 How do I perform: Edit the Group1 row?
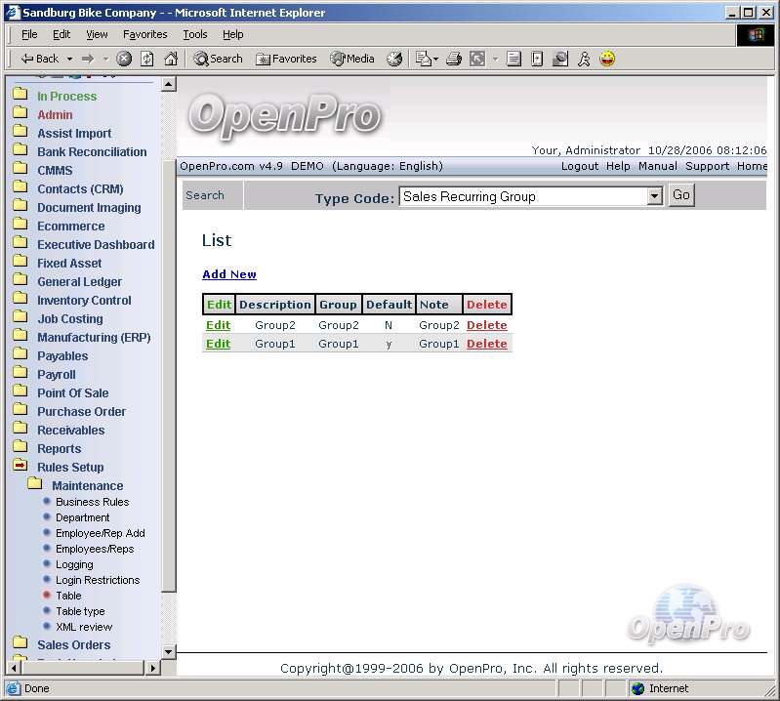pyautogui.click(x=218, y=344)
